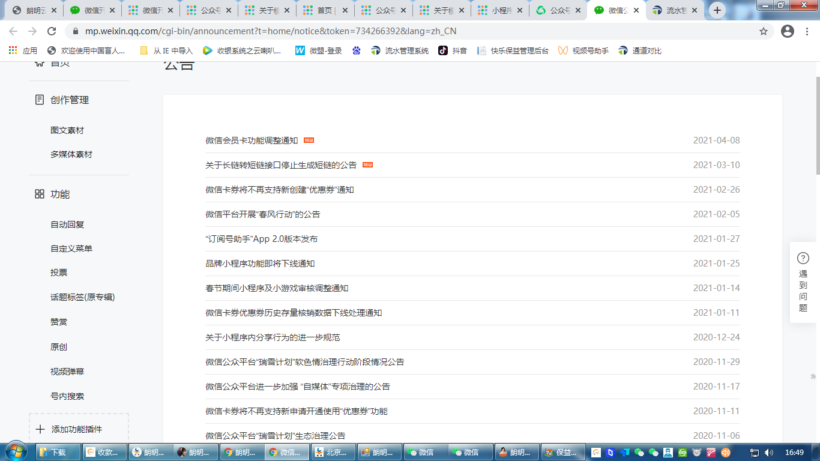820x461 pixels.
Task: Select 投票 in the sidebar
Action: [59, 273]
